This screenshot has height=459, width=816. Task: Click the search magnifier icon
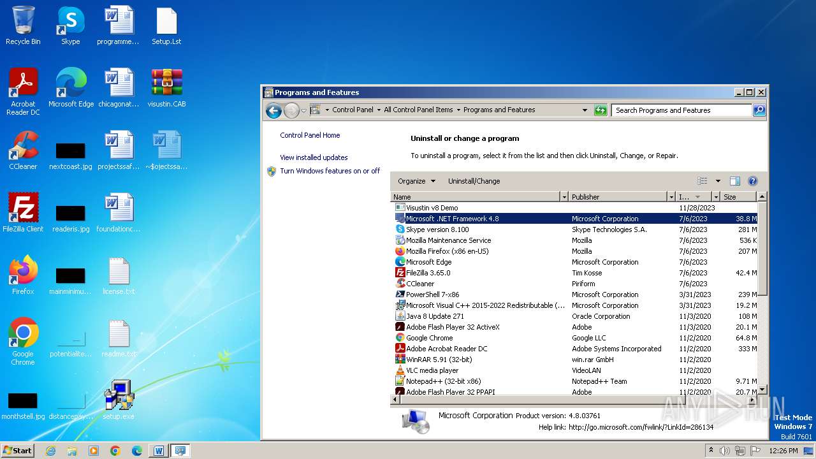(759, 110)
